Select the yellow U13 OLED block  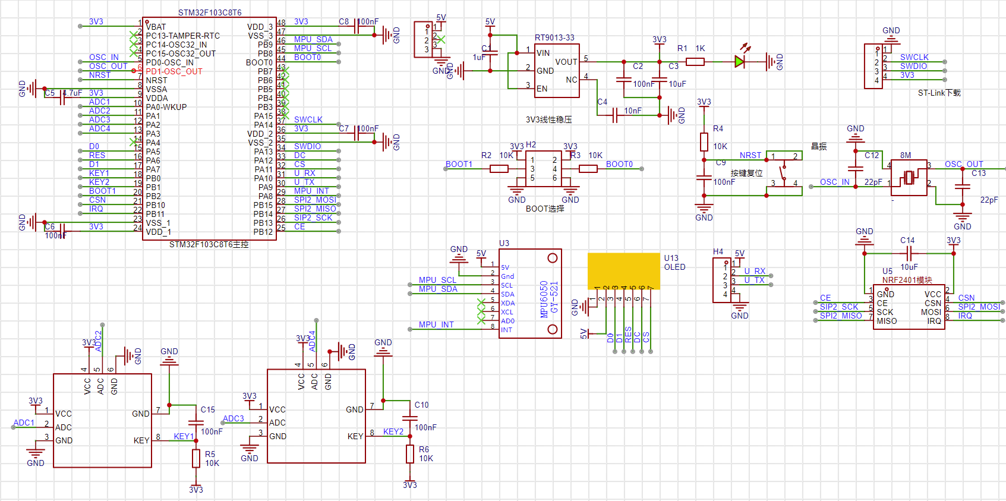click(x=623, y=270)
